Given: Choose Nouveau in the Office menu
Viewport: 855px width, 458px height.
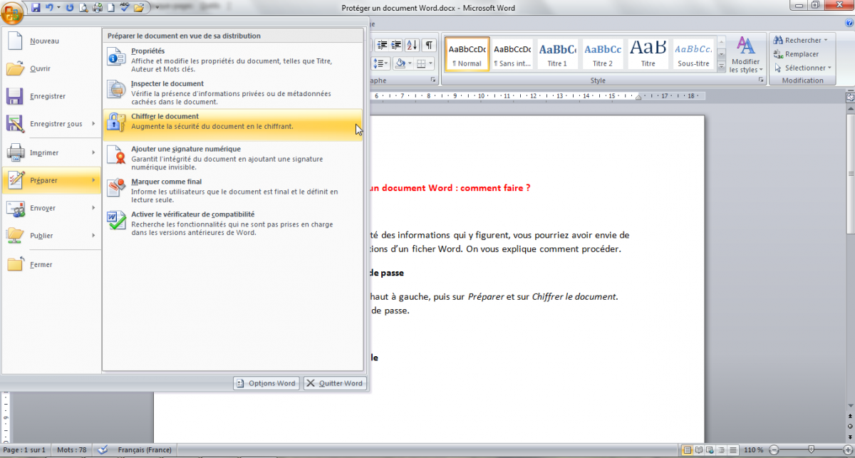Looking at the screenshot, I should [x=51, y=41].
